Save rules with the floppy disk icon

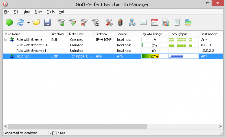[x=47, y=23]
